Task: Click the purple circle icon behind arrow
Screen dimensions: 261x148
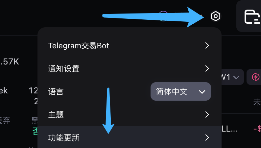Action: pos(163,16)
